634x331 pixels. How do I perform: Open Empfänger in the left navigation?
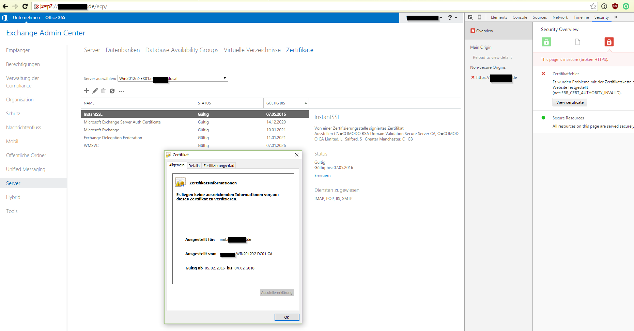pos(18,50)
